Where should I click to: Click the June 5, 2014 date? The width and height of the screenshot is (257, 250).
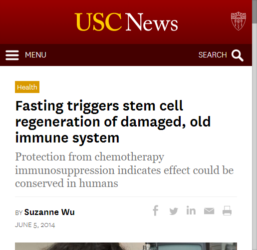click(35, 225)
